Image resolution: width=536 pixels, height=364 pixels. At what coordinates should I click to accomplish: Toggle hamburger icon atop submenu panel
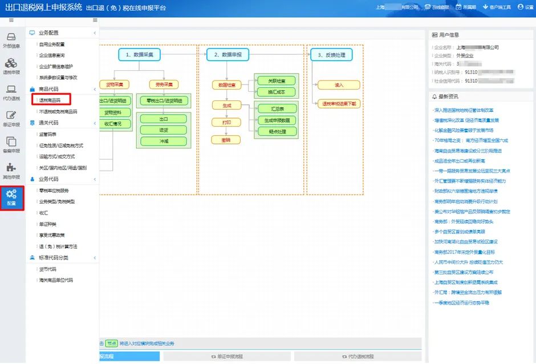tap(95, 20)
